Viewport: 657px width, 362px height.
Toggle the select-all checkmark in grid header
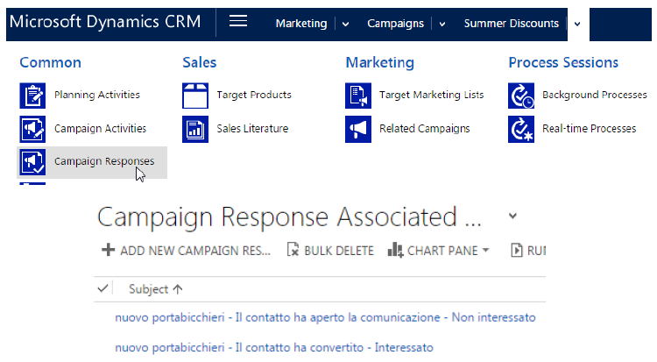(102, 288)
